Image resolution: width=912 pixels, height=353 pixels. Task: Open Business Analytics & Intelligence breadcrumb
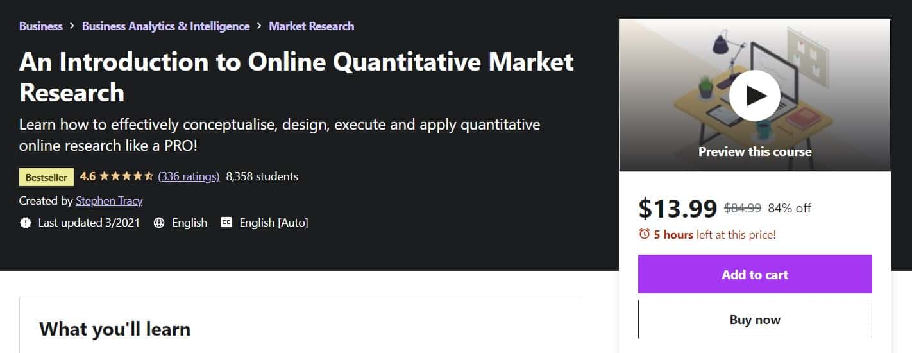166,26
